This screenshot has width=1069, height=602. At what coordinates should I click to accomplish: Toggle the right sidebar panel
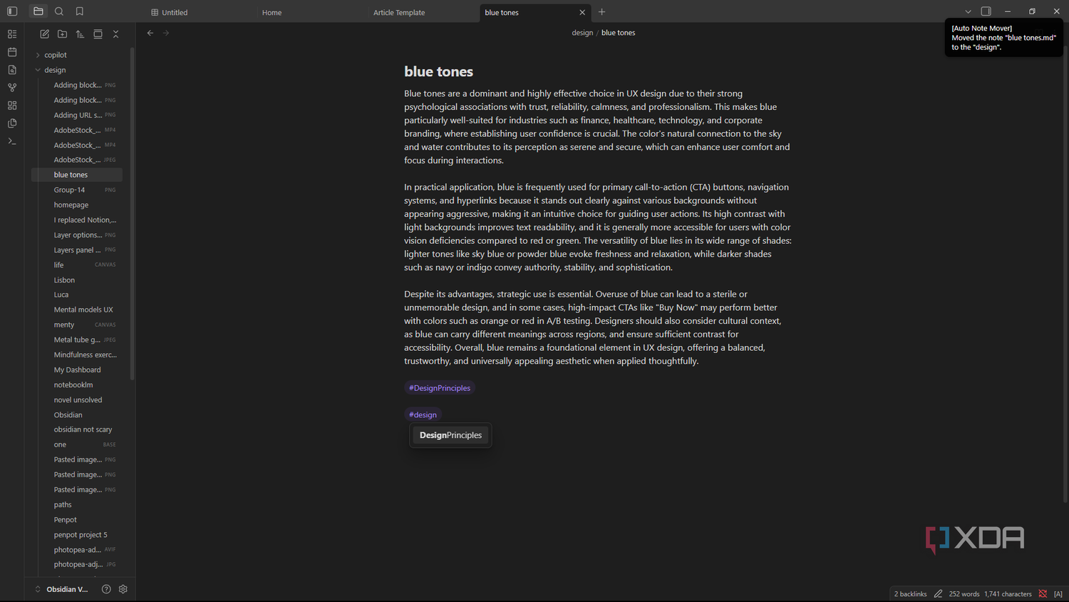point(986,11)
